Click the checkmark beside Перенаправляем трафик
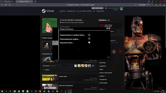This screenshot has height=93, width=166. (x=89, y=39)
